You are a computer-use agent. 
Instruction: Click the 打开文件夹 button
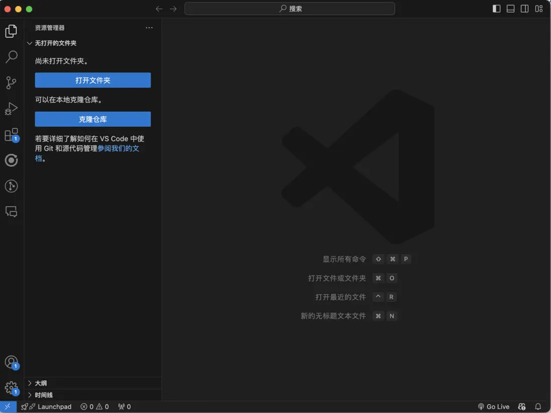pos(93,80)
